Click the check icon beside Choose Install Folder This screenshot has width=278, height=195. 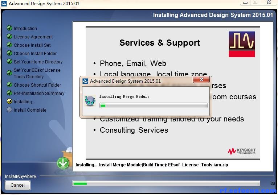(9, 53)
